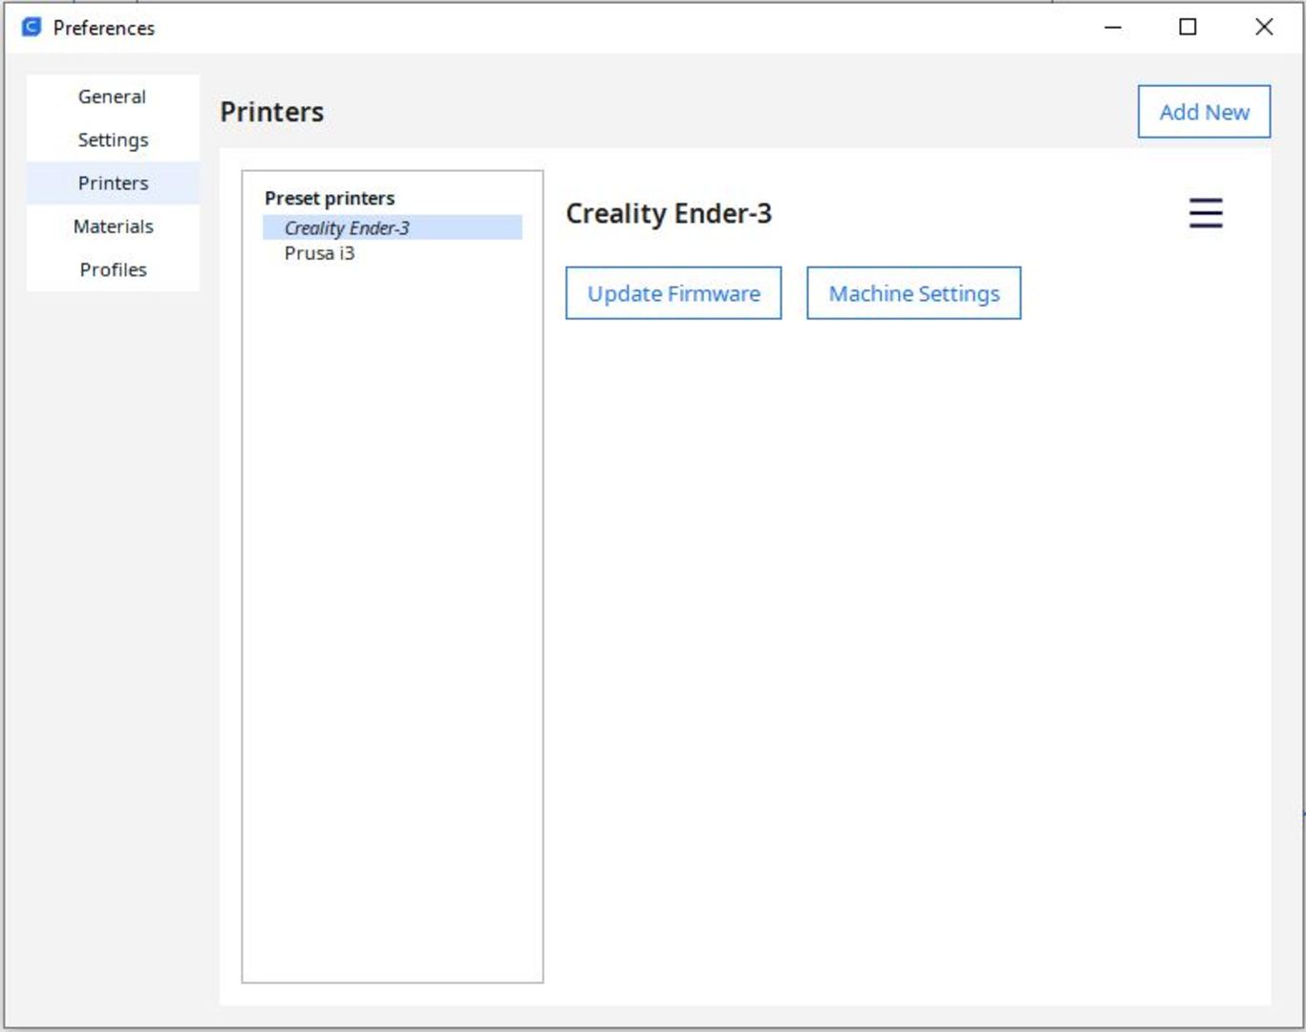Open the General preferences page

click(x=113, y=97)
